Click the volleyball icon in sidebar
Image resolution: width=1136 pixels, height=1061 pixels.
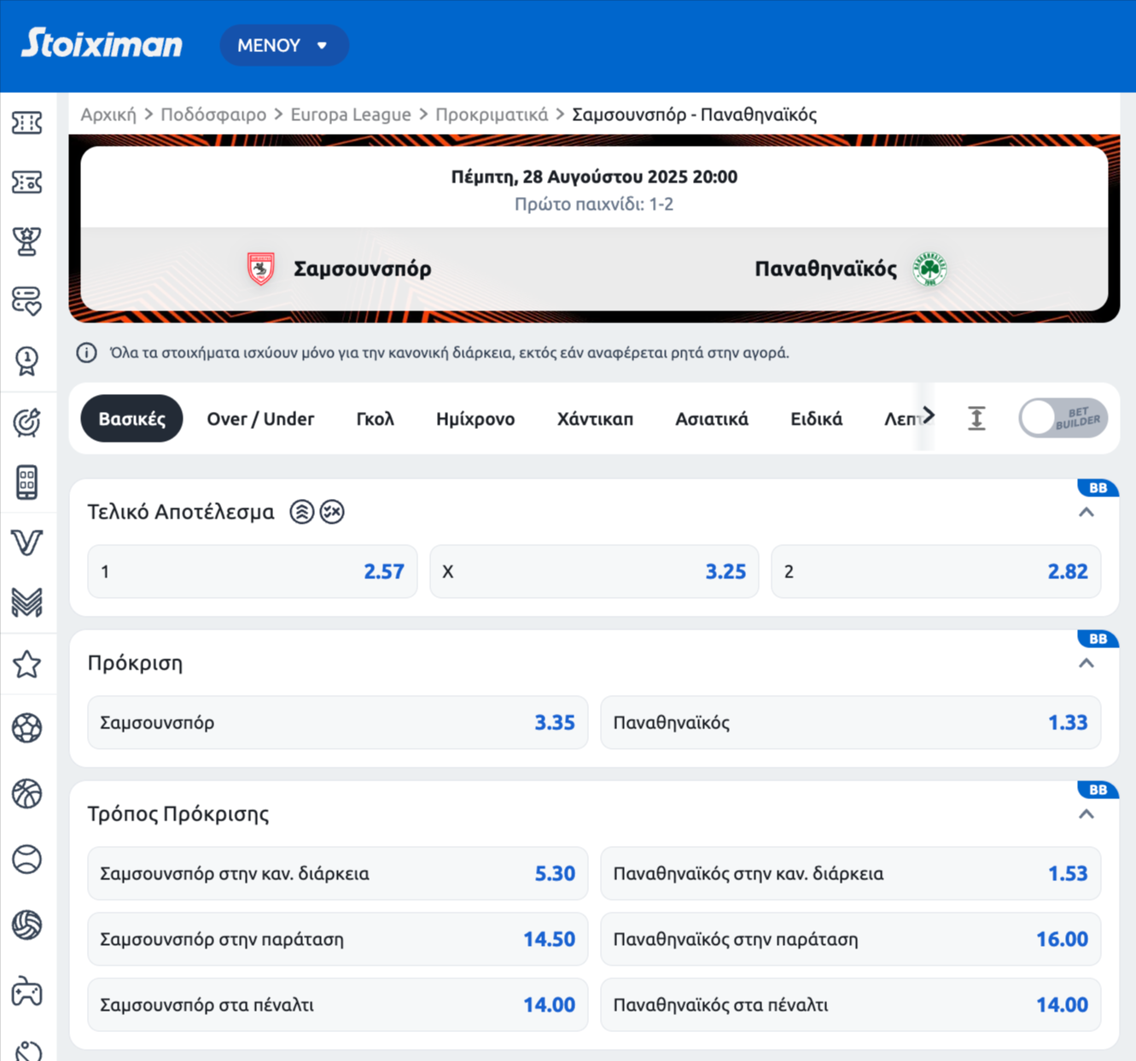(27, 925)
